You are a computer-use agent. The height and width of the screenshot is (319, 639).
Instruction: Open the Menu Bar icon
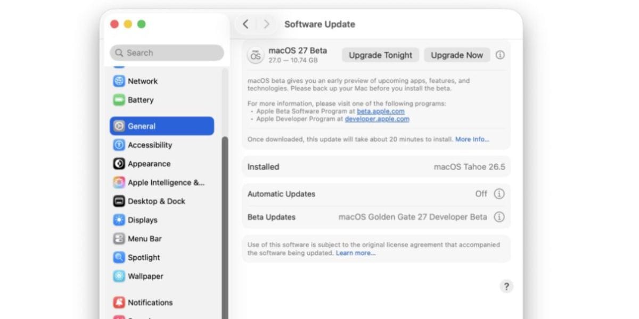coord(119,239)
